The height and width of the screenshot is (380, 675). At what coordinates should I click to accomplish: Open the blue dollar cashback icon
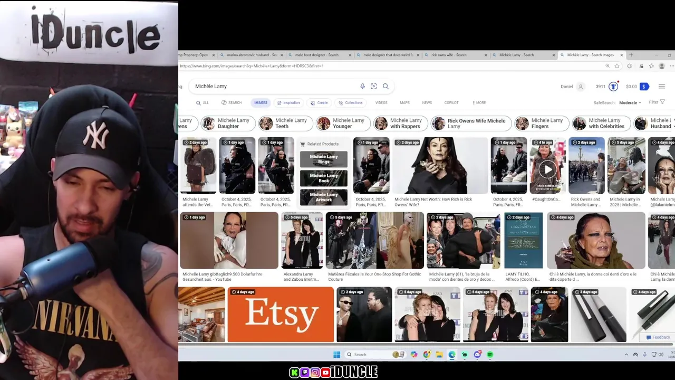(644, 87)
